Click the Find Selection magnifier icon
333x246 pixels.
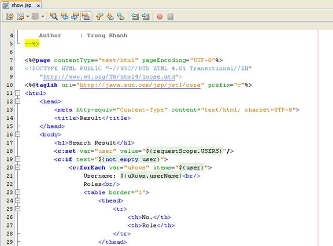pyautogui.click(x=54, y=16)
